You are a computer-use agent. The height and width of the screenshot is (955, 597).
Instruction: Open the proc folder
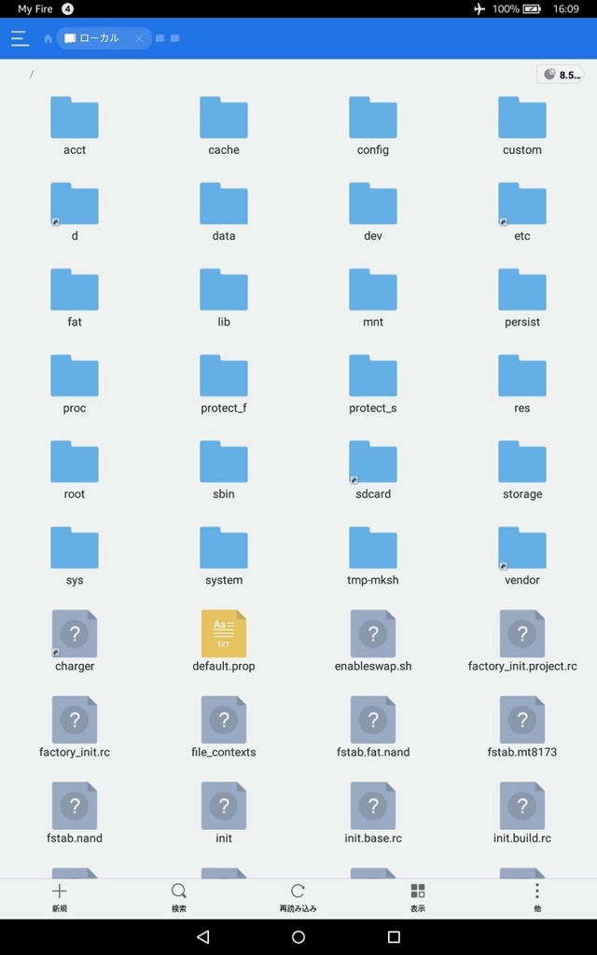pos(75,384)
